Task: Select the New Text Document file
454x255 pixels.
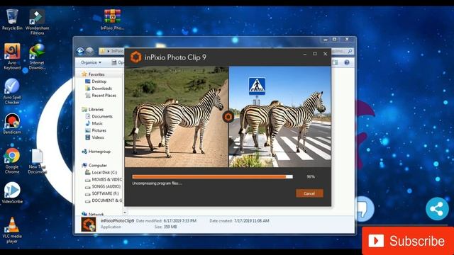Action: point(37,161)
